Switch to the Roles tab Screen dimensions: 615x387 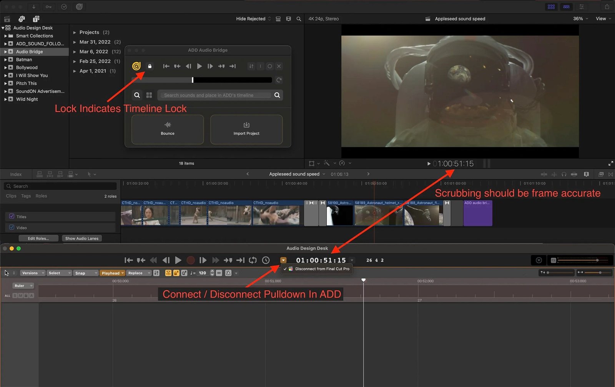(41, 196)
